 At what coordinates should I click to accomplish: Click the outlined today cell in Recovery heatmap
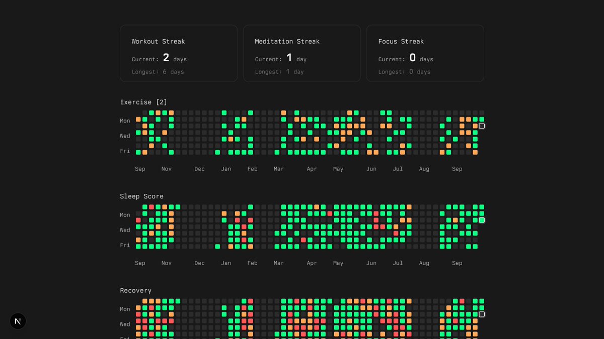[482, 314]
